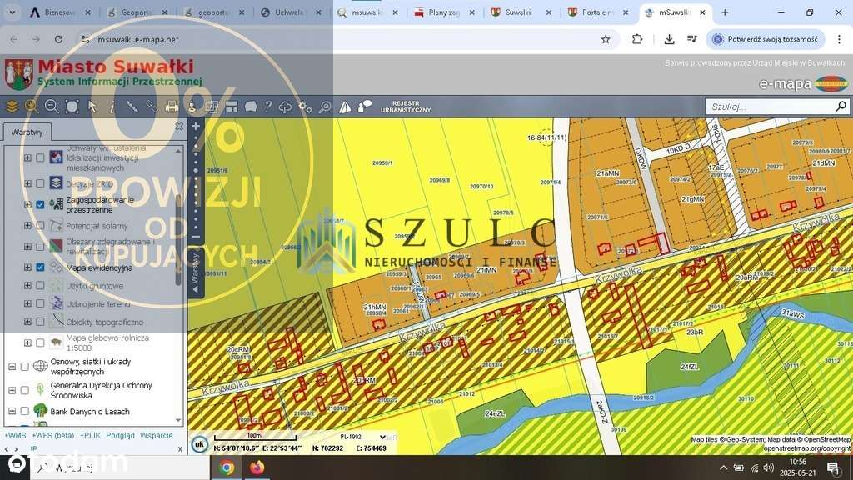Click the full extent view tool
This screenshot has width=853, height=480.
coord(72,107)
